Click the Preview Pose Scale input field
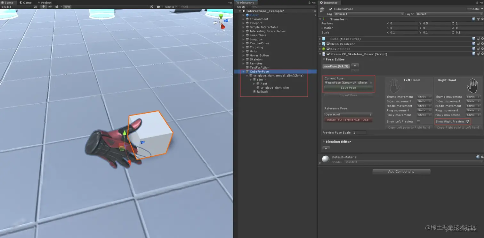 359,133
